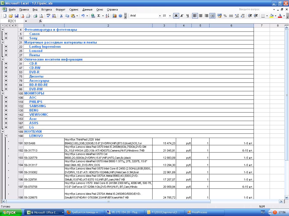The width and height of the screenshot is (289, 216).
Task: Copy the selection
Action: pyautogui.click(x=67, y=16)
